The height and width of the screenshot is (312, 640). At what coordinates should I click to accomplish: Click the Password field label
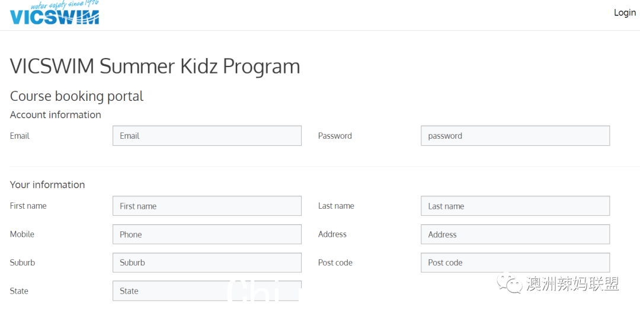point(335,136)
